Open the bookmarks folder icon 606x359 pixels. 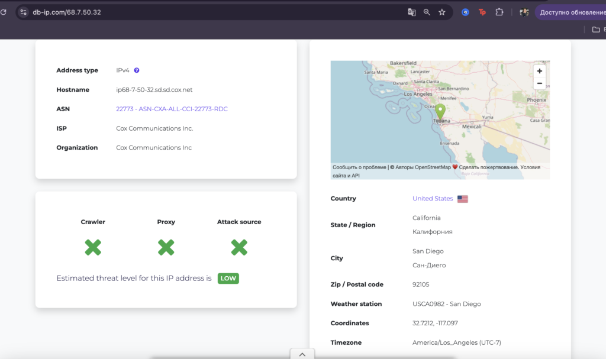point(596,30)
